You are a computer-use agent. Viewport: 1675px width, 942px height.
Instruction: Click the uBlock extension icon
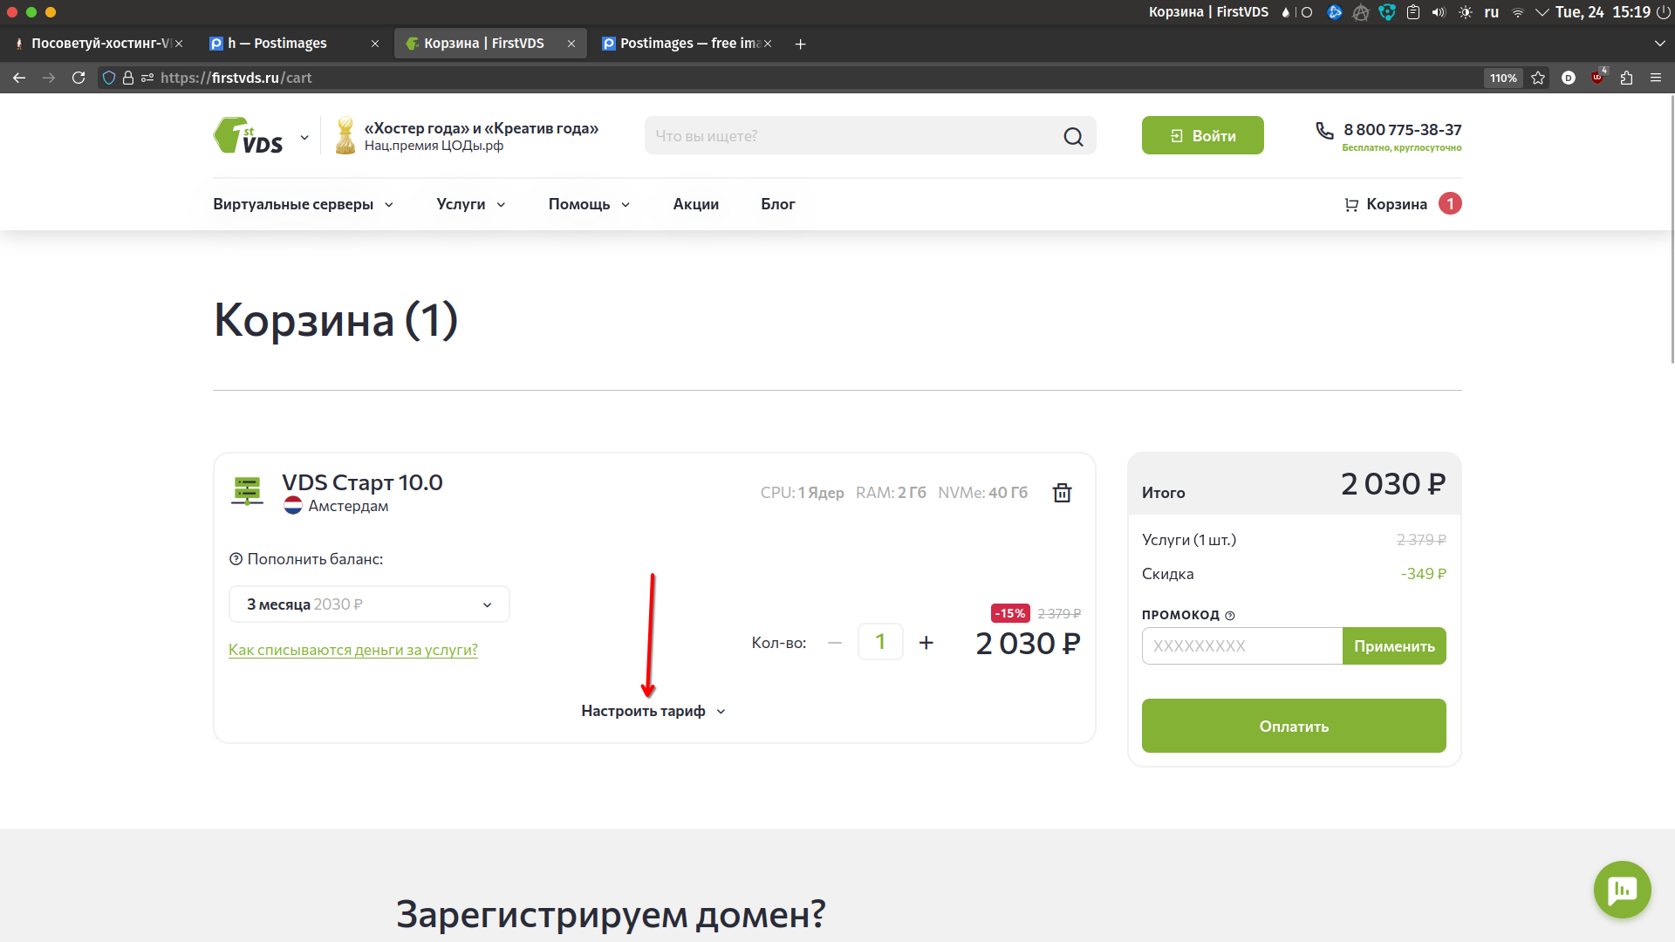point(1597,77)
